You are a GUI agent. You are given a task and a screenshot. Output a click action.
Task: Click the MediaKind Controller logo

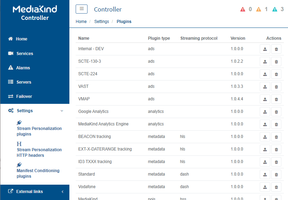[35, 13]
